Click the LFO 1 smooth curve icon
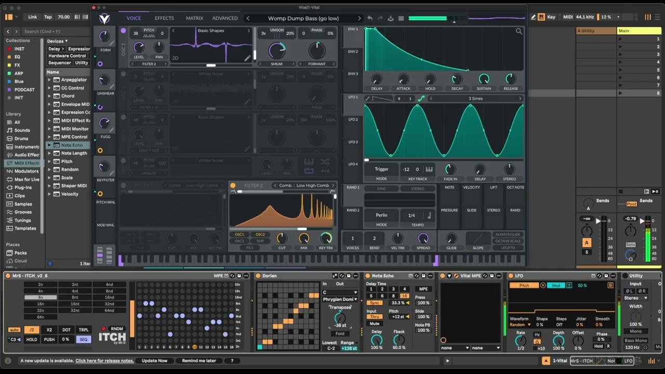665x374 pixels. pyautogui.click(x=421, y=99)
